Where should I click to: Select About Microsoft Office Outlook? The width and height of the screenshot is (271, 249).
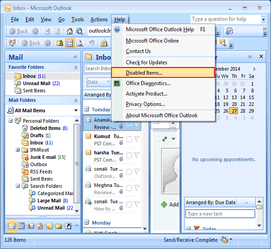coord(163,115)
